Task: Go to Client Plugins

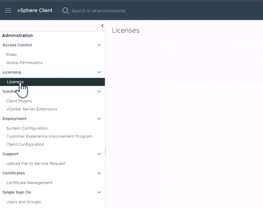Action: [19, 101]
